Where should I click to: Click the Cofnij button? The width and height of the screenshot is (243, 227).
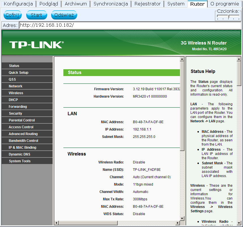(x=12, y=15)
